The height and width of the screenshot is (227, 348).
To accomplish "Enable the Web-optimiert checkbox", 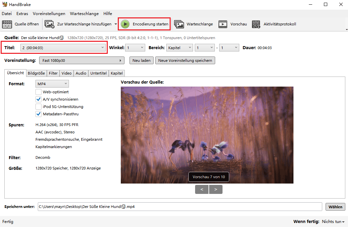I will click(38, 92).
